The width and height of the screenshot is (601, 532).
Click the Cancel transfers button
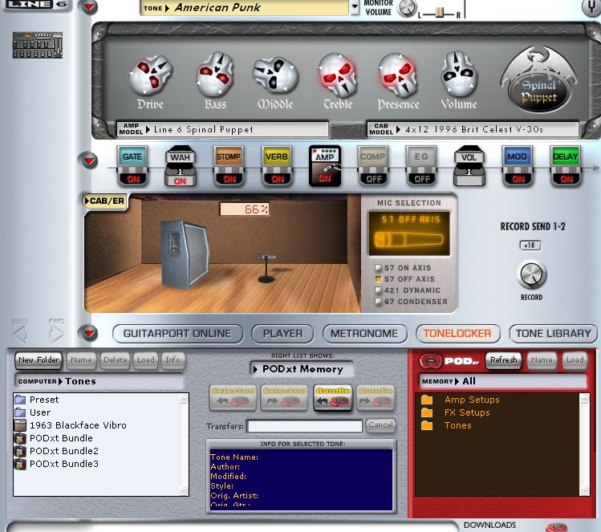pyautogui.click(x=380, y=425)
